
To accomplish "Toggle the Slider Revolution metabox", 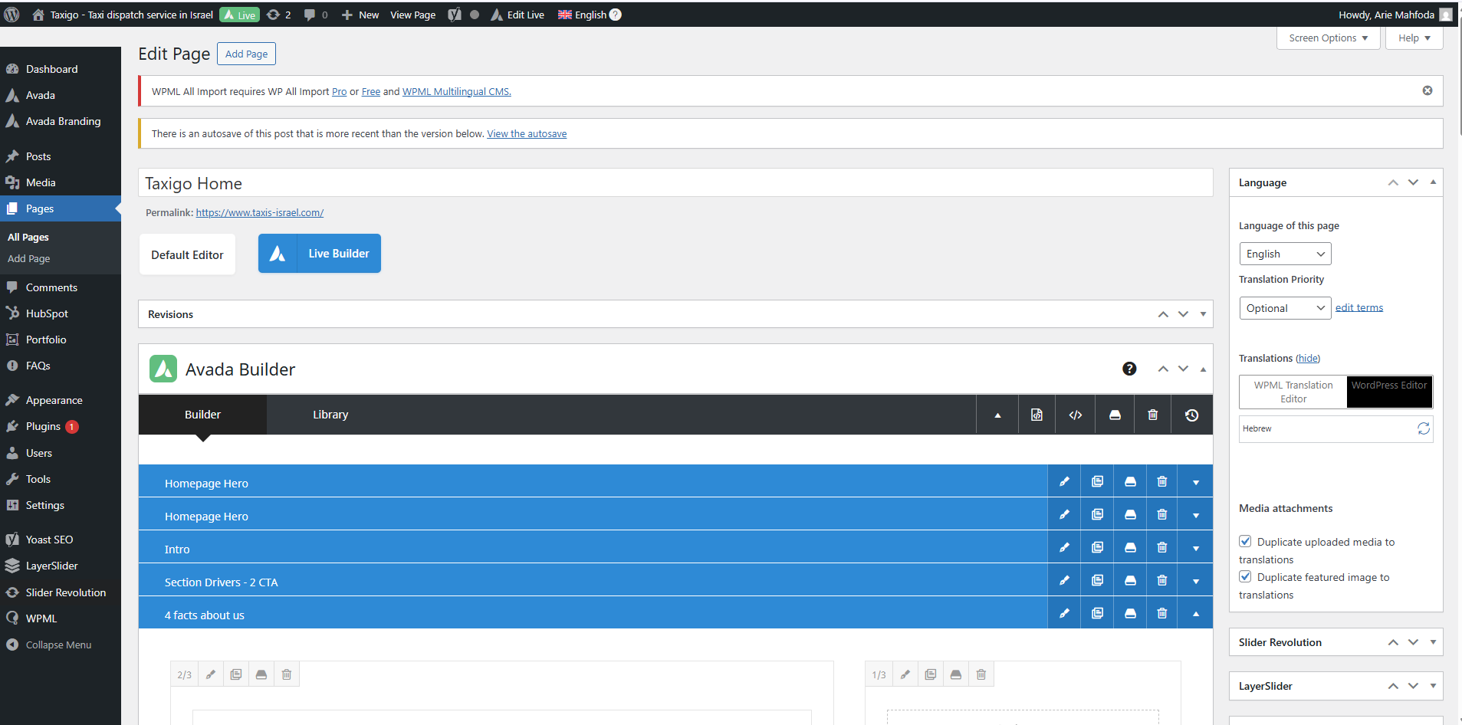I will (1433, 642).
